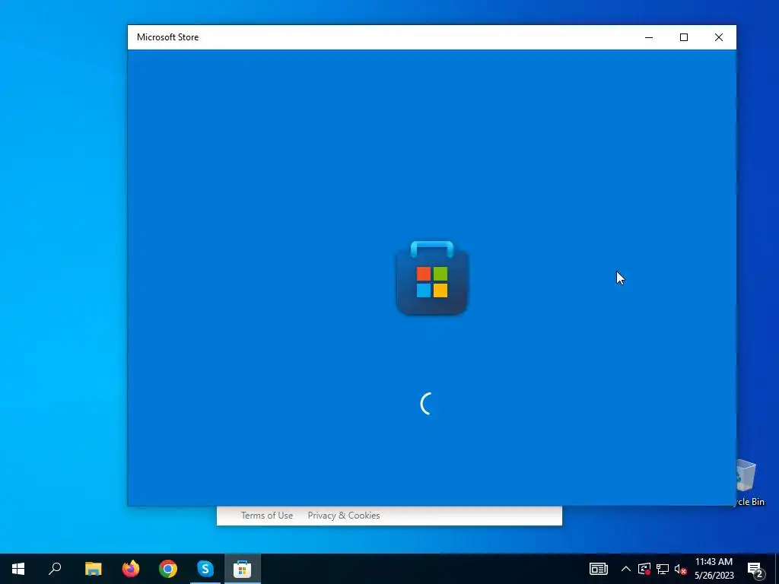The width and height of the screenshot is (779, 584).
Task: Open Terms of Use link
Action: pos(267,516)
